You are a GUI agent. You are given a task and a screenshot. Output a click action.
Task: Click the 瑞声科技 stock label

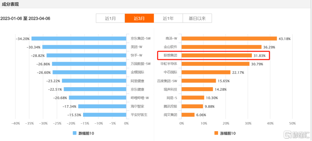170,89
